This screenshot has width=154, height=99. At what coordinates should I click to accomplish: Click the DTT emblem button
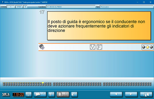[63, 94]
